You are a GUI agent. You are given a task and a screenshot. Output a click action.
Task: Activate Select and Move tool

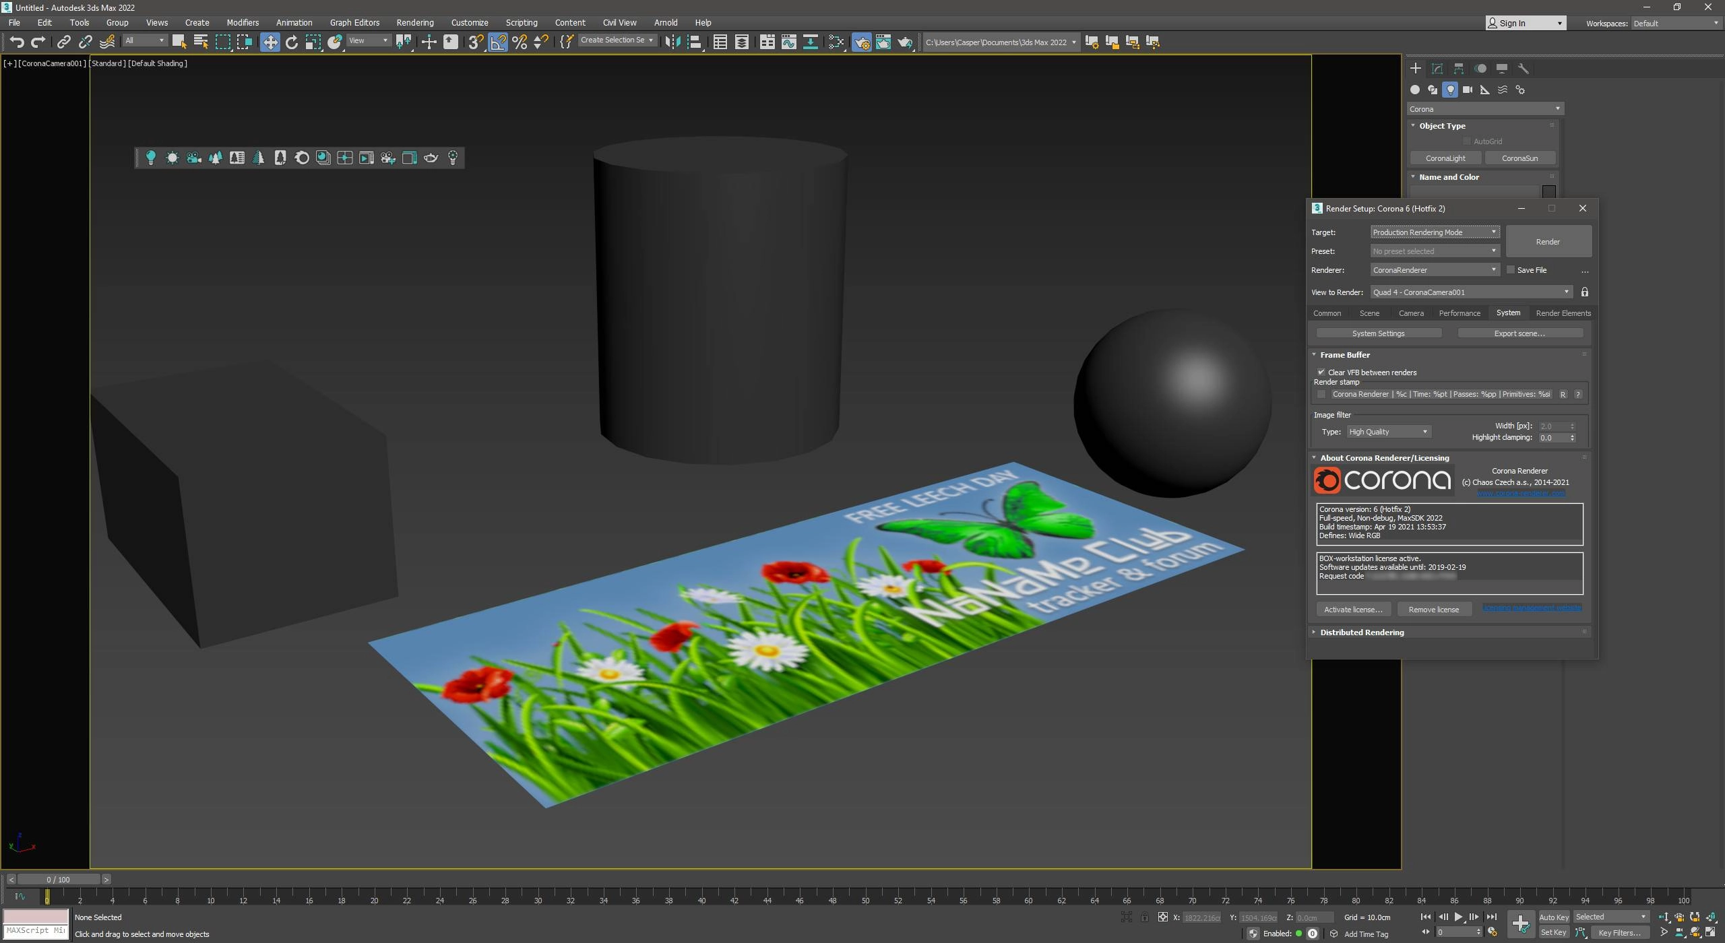(x=270, y=42)
